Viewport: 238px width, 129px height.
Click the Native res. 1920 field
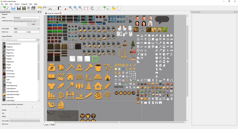pos(20,32)
